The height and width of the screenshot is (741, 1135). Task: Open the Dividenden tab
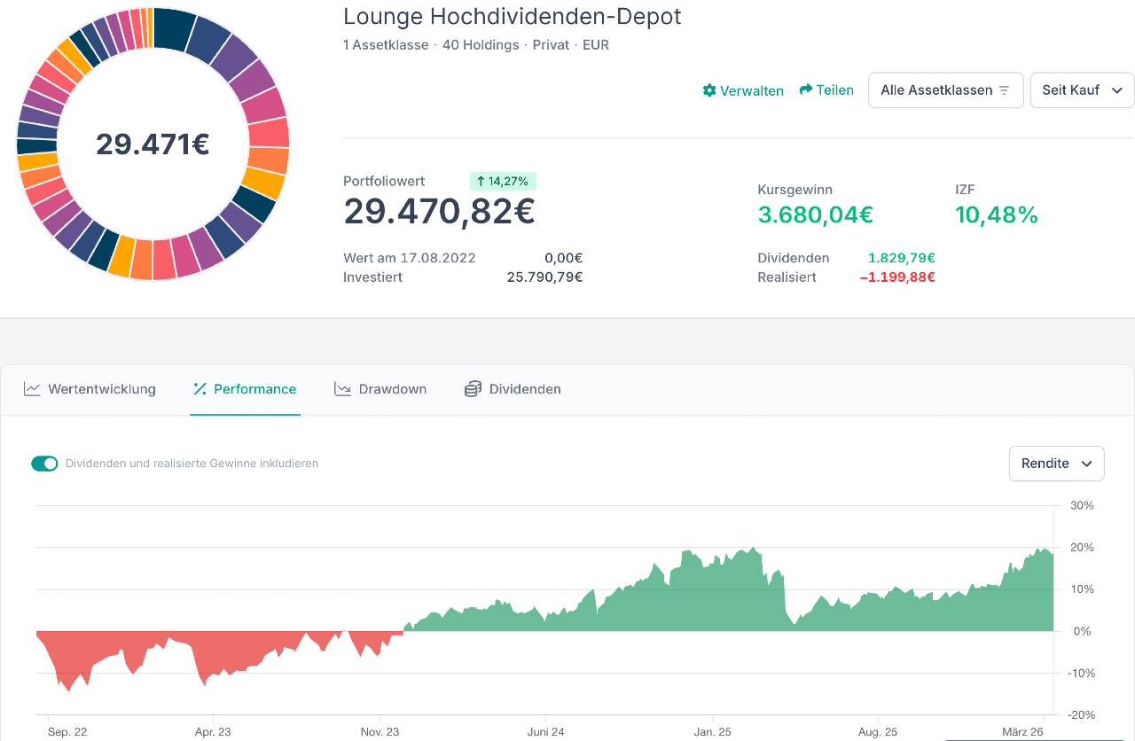point(524,389)
